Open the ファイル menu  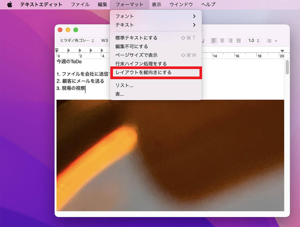coord(80,5)
